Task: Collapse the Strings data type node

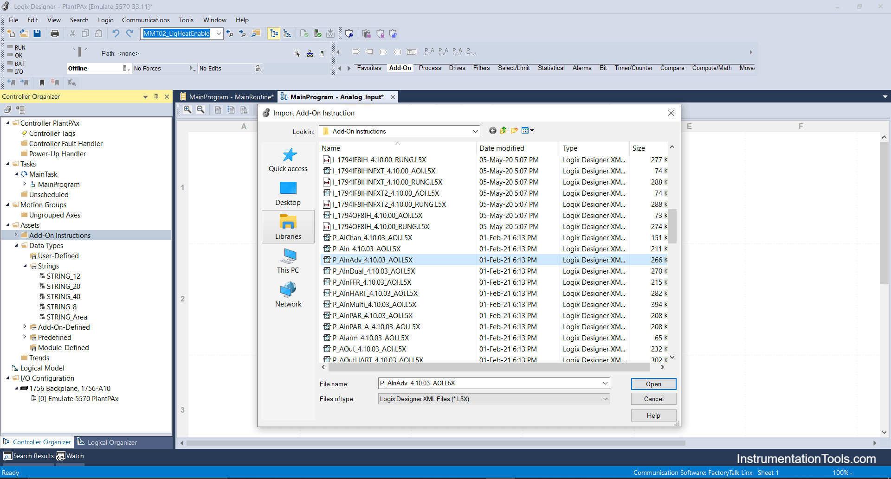Action: tap(25, 266)
